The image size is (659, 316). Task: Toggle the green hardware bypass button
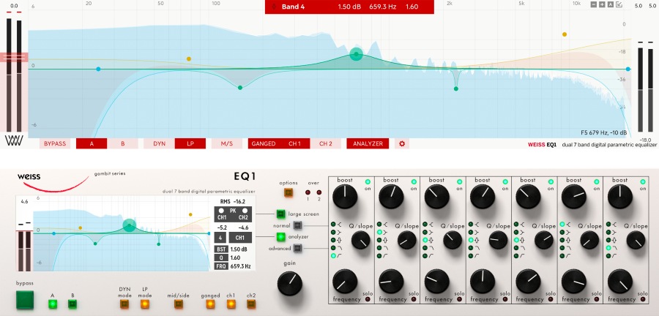point(26,301)
